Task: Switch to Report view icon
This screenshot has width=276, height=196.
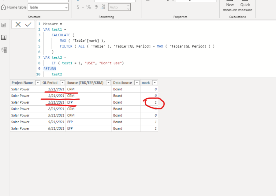Action: pos(4,25)
